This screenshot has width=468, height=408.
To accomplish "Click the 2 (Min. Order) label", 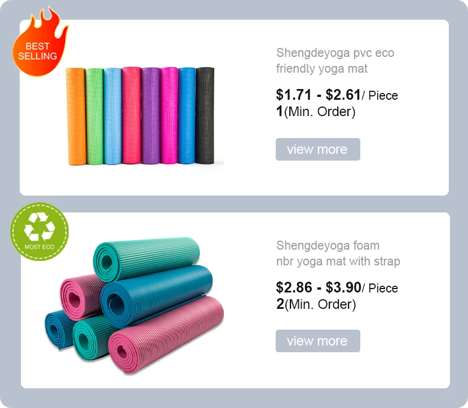I will (316, 304).
